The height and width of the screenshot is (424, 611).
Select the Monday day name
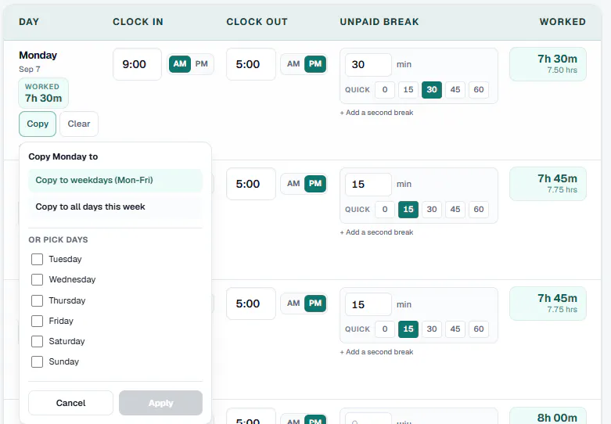(x=38, y=56)
